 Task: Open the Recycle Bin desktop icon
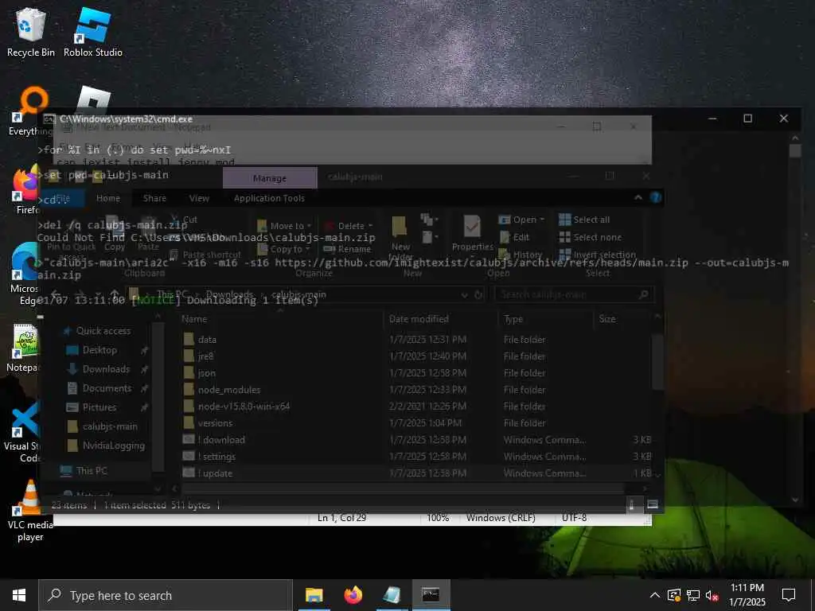30,32
